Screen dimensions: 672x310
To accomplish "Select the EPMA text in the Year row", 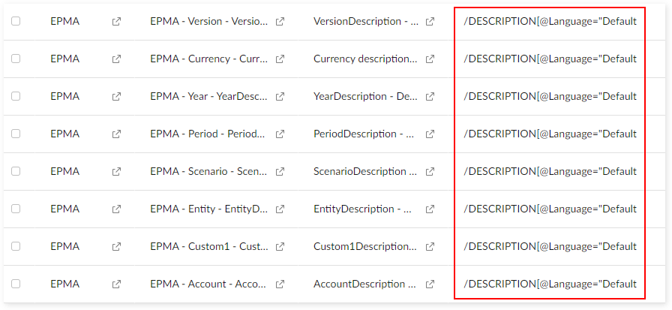I will 64,96.
